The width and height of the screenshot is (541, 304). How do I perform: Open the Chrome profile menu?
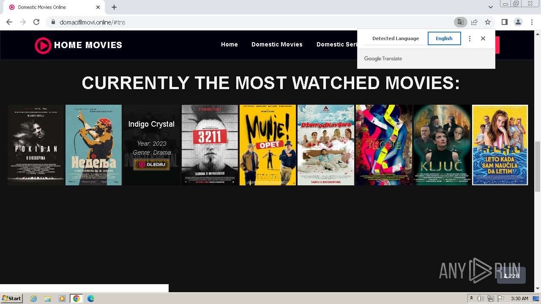518,22
